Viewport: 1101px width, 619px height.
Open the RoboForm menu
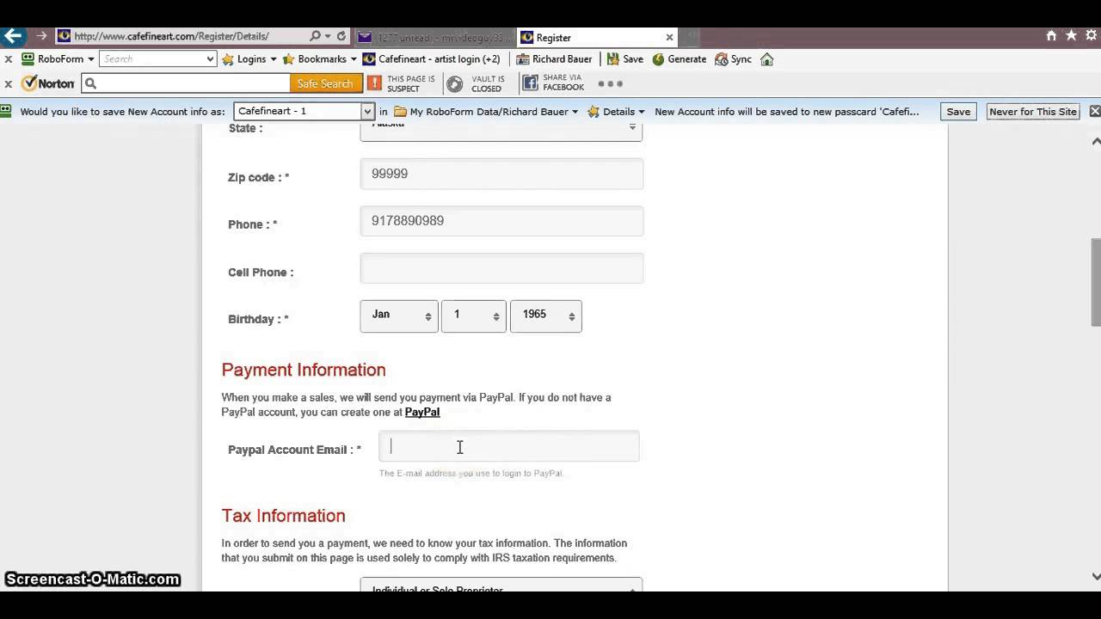point(58,59)
